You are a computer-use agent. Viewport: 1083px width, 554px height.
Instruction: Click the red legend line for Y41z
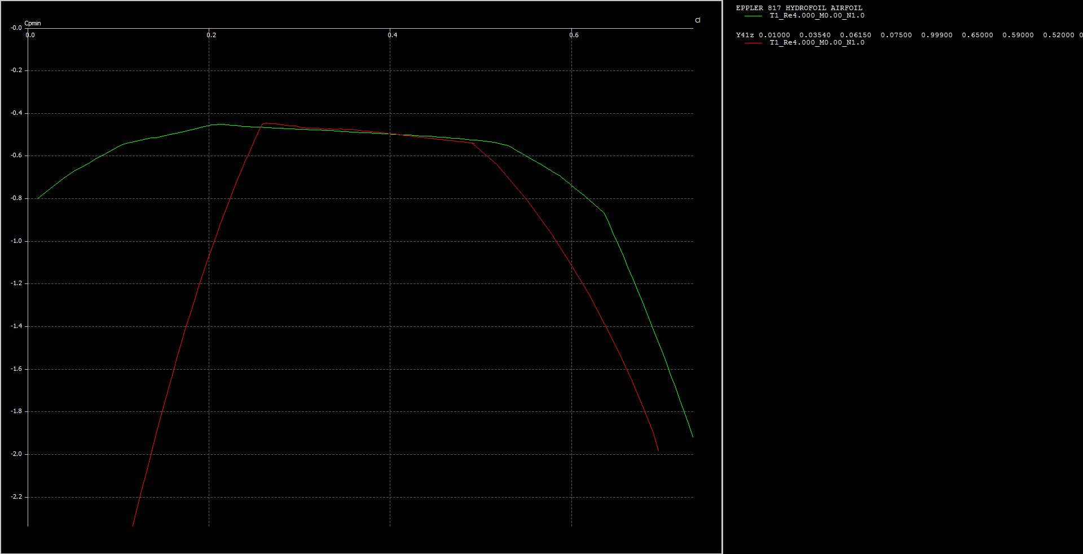[x=753, y=43]
